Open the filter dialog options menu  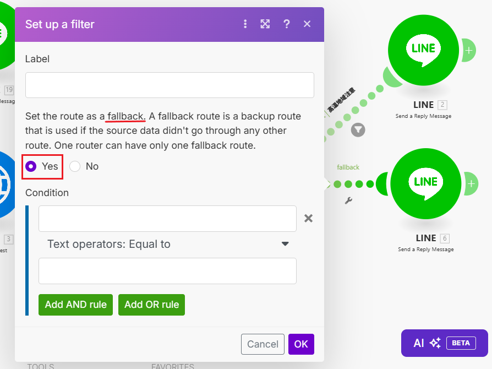point(245,24)
